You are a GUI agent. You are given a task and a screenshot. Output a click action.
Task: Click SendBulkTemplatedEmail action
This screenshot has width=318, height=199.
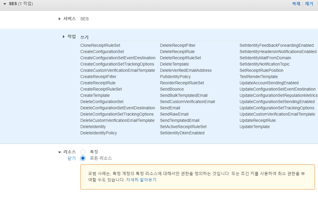pos(184,96)
